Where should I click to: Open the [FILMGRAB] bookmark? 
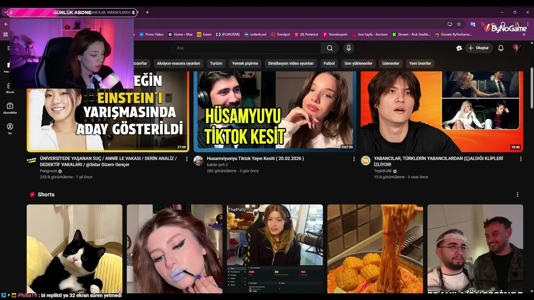(228, 35)
